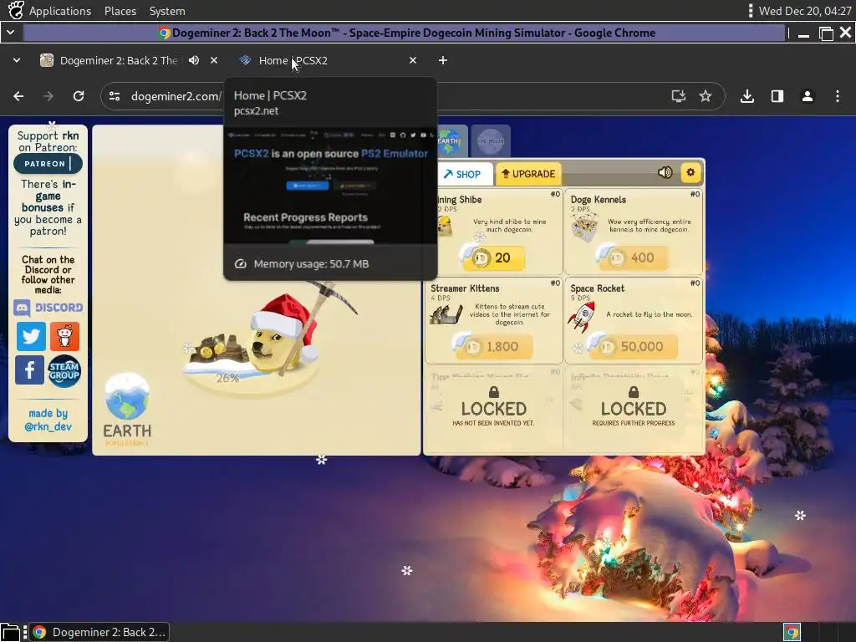856x642 pixels.
Task: Open the Reddit icon link
Action: click(64, 336)
